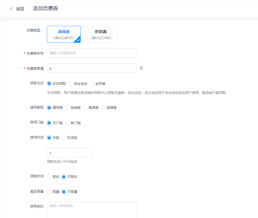Select 无门槛 usage threshold option
This screenshot has width=258, height=218.
(x=49, y=123)
